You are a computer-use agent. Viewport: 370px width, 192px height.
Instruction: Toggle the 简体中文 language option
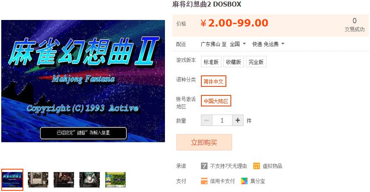(x=214, y=81)
